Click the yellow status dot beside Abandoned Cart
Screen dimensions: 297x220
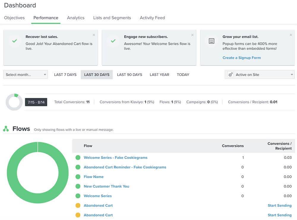point(78,205)
